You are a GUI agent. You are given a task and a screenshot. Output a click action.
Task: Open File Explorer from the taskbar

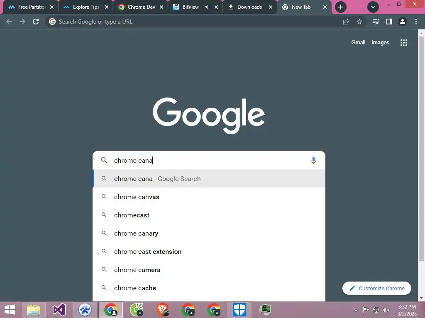(34, 310)
